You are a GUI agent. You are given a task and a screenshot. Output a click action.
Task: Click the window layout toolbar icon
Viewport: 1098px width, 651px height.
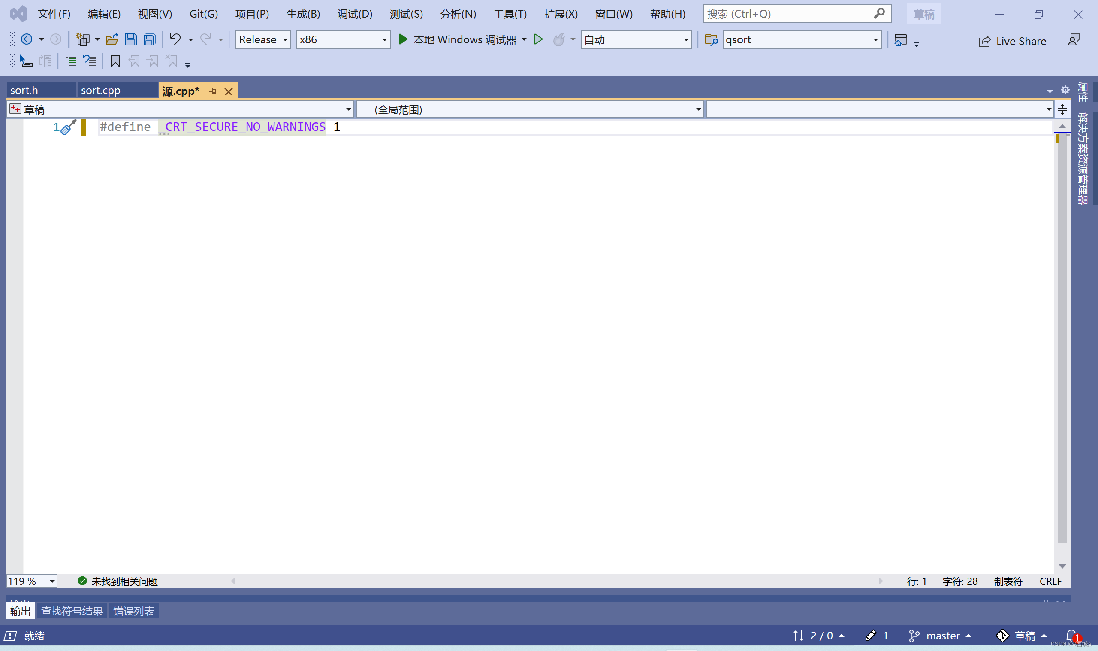[900, 40]
